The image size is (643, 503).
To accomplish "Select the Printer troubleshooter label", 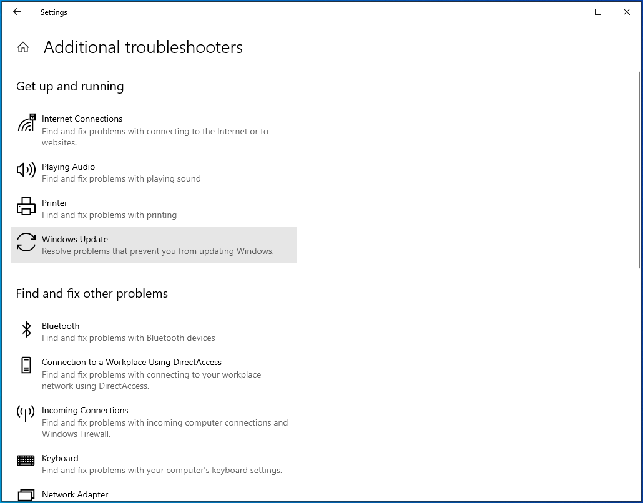I will pos(55,203).
